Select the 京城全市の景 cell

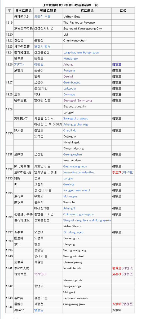[23, 28]
